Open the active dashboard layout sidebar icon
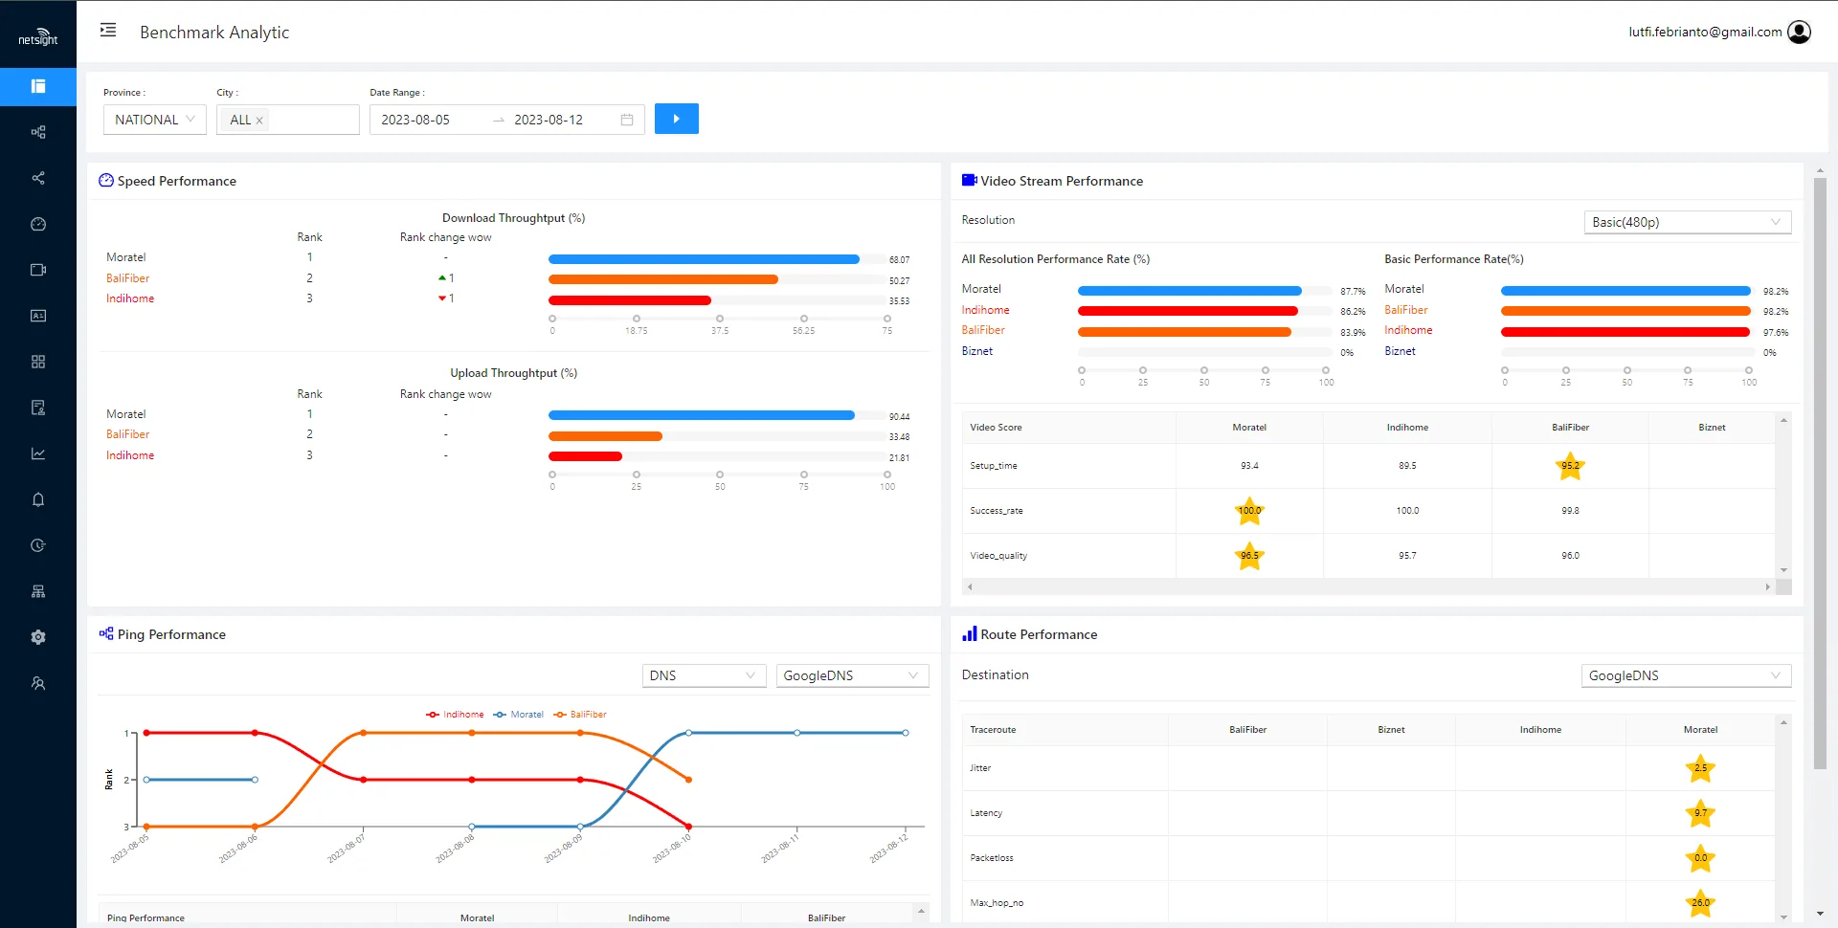Image resolution: width=1838 pixels, height=928 pixels. click(38, 86)
